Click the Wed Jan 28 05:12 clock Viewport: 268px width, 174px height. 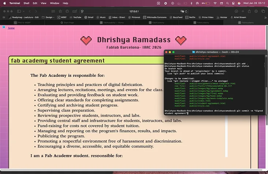point(254,3)
